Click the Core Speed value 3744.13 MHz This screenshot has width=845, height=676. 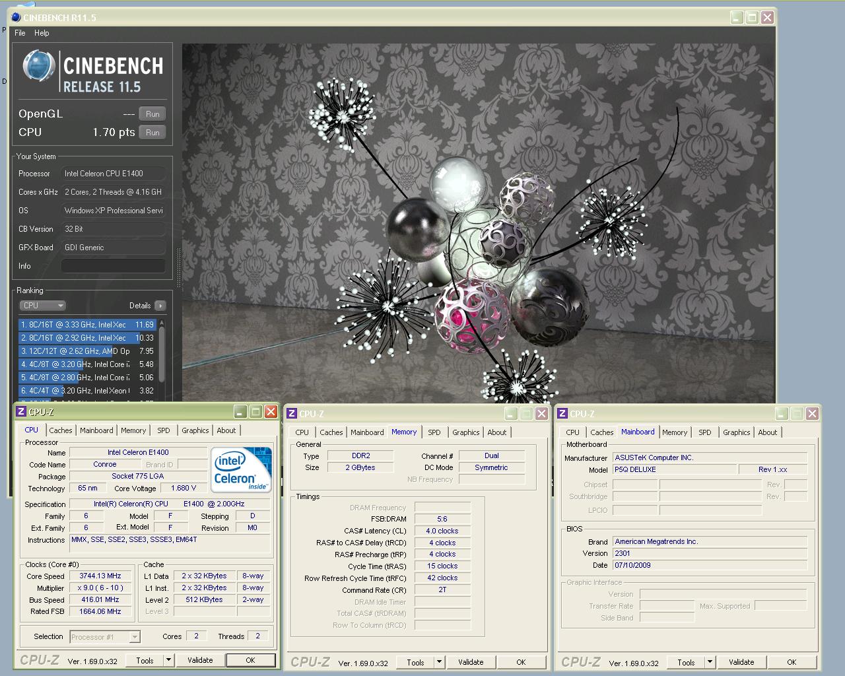pos(100,576)
